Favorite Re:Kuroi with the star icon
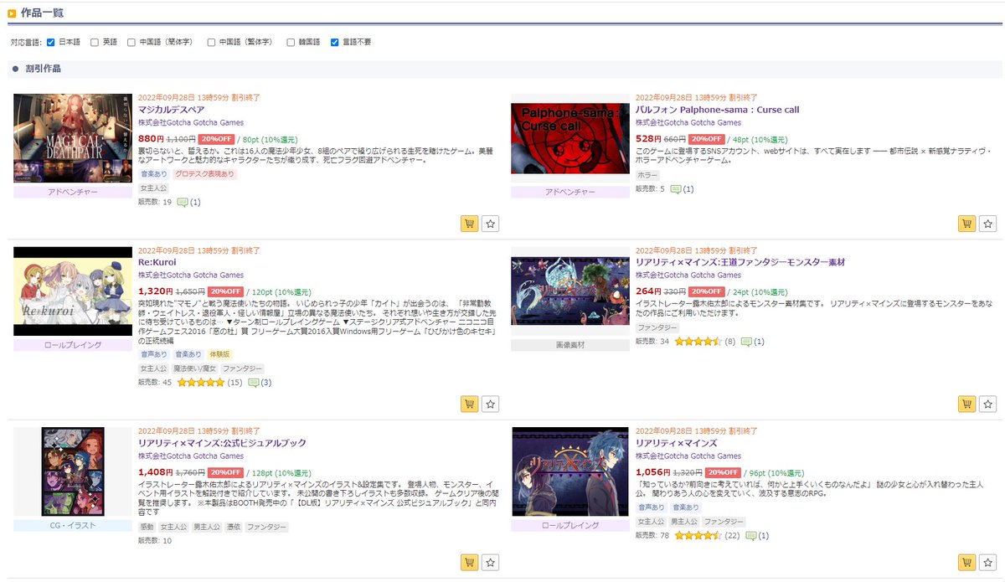The height and width of the screenshot is (582, 1005). [490, 404]
